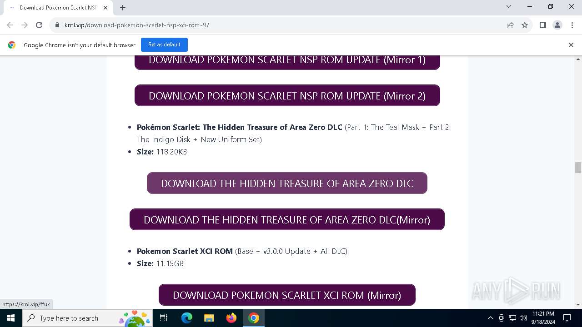
Task: Launch Firefox from the taskbar
Action: pos(231,318)
